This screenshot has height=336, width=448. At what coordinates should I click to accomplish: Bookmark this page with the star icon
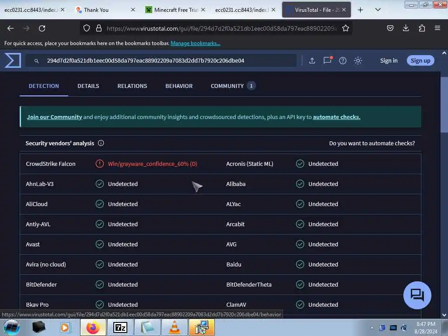click(x=346, y=28)
